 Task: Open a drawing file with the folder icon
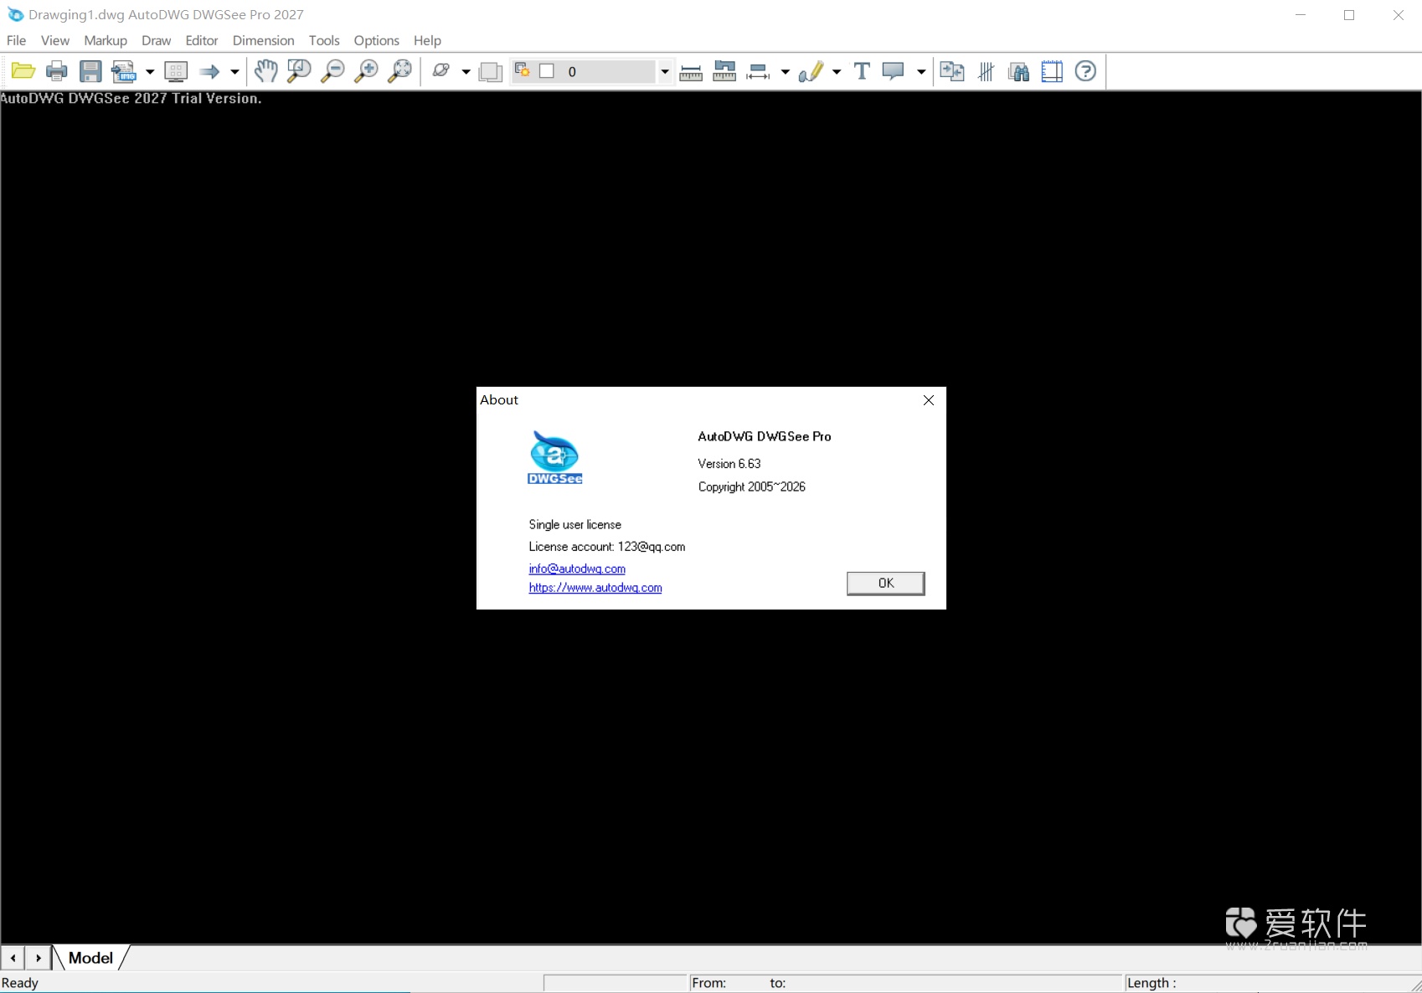pyautogui.click(x=23, y=71)
